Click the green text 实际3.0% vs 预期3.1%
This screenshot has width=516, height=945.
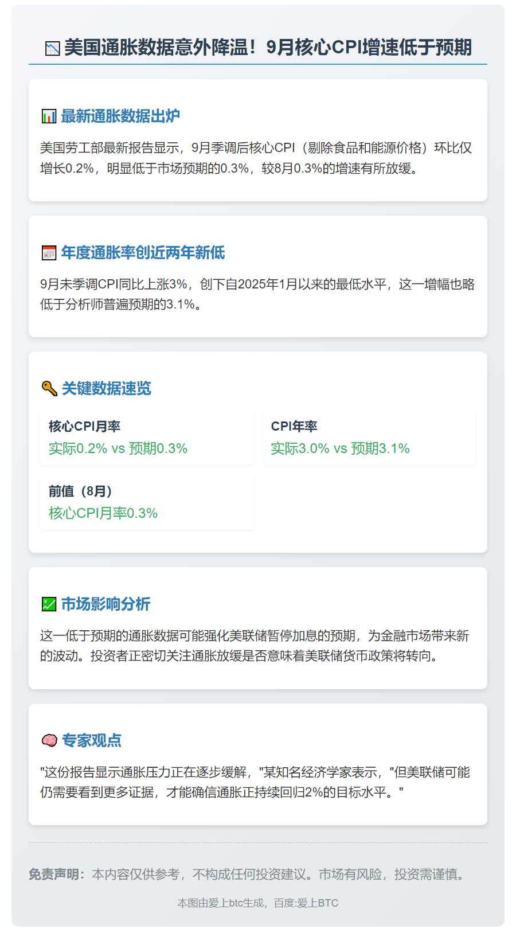(340, 448)
